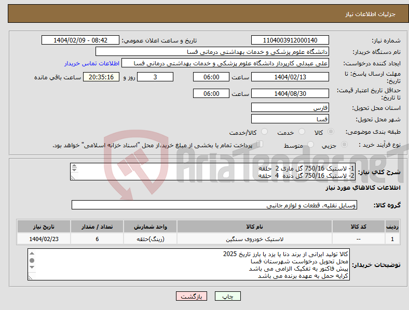Click the price validity date 1404/08/30
Screen dimensions: 409x310
(290, 93)
